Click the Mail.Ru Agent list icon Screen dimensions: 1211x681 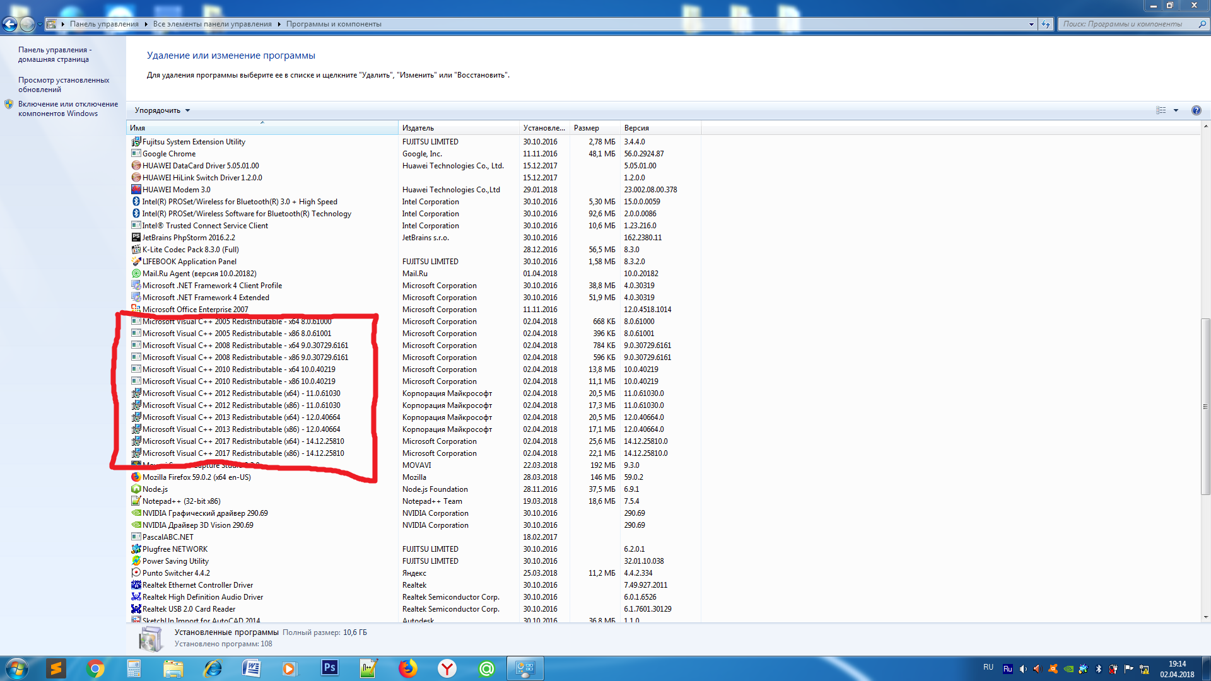point(136,274)
